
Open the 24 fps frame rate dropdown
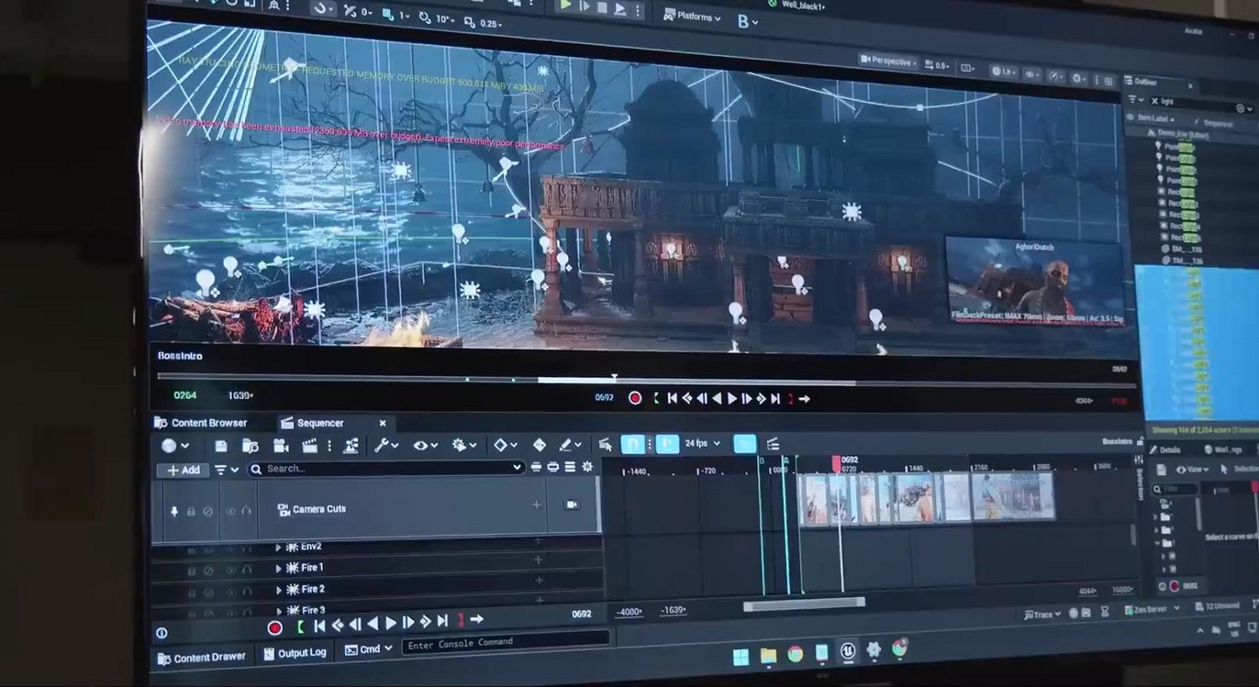pyautogui.click(x=703, y=443)
